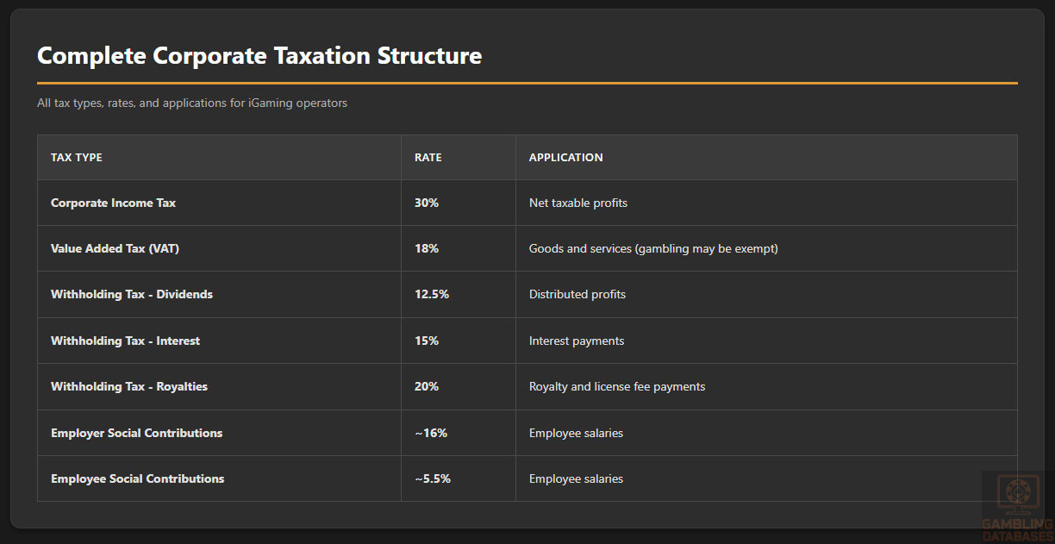Click the Complete Corporate Taxation Structure heading

click(x=259, y=56)
